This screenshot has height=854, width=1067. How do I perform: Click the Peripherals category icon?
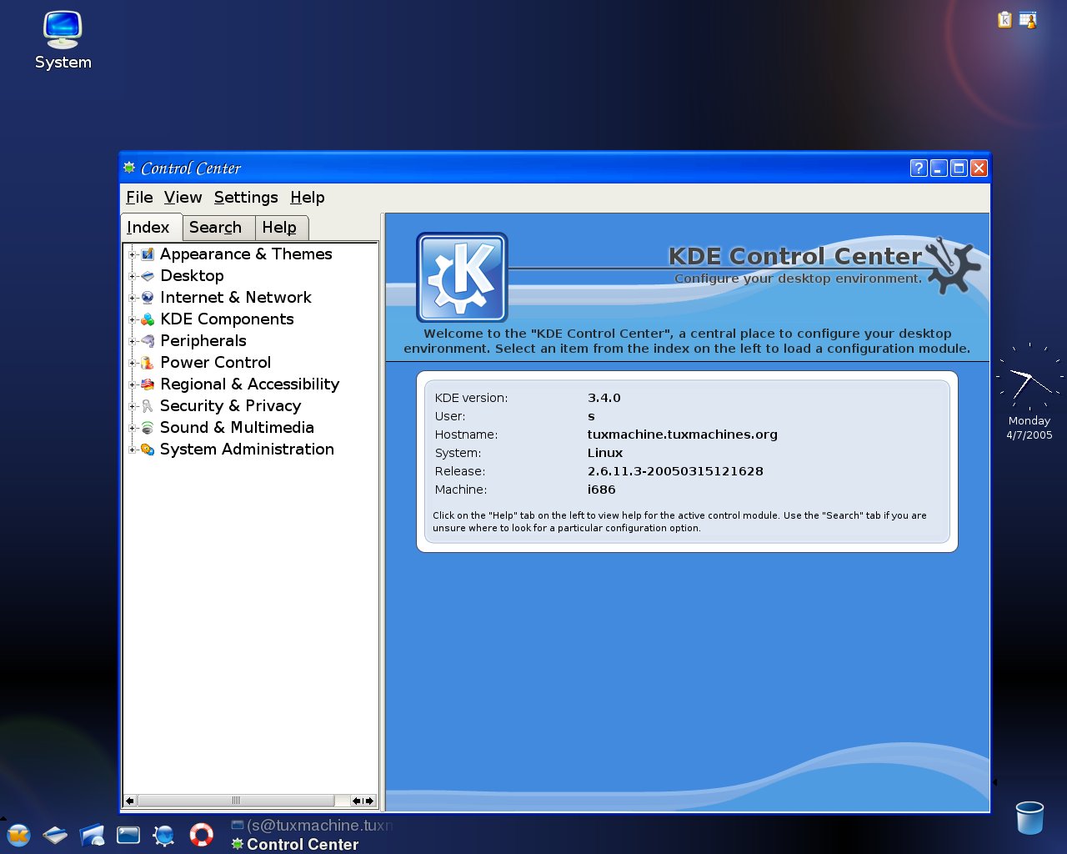148,341
